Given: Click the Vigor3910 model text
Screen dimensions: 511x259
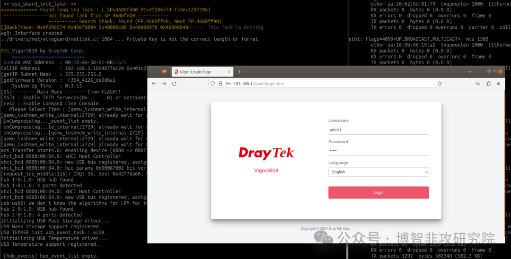Looking at the screenshot, I should (x=266, y=171).
